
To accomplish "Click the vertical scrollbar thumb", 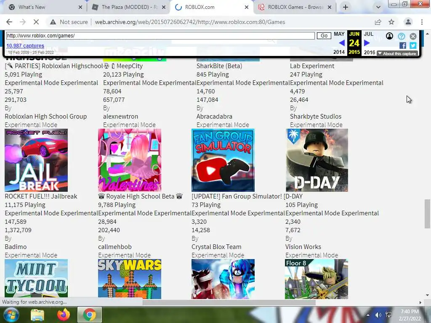I will tap(427, 214).
